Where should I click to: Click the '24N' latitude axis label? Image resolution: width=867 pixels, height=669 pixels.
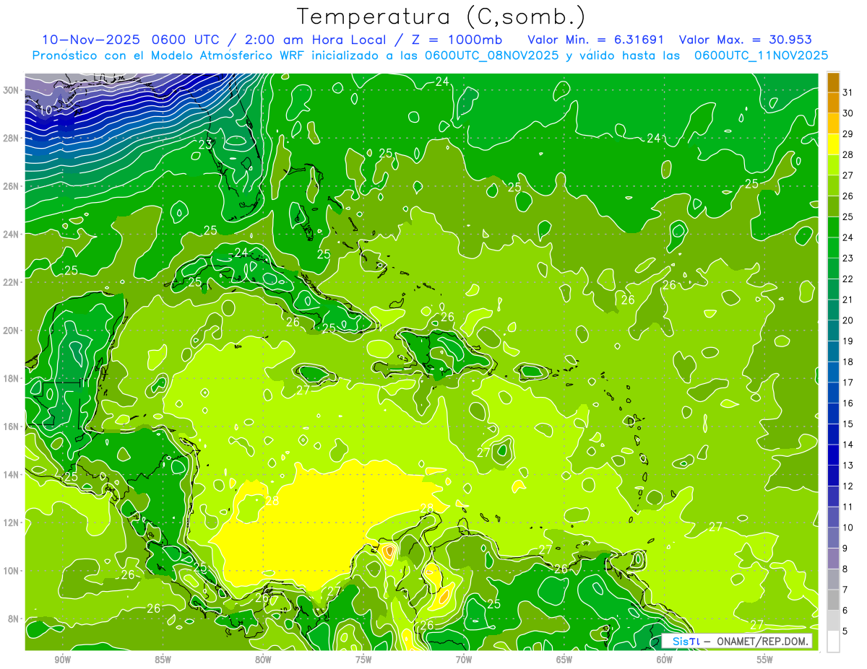coord(11,235)
